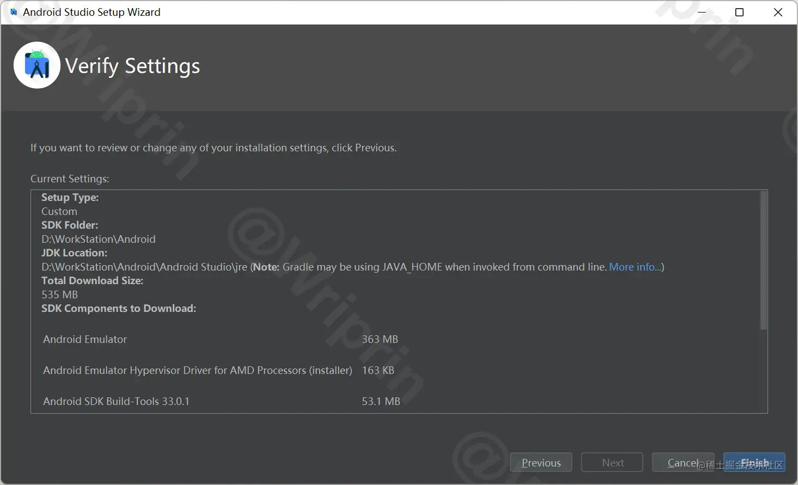Screen dimensions: 798x485
Task: Click the Current Settings vertical scrollbar
Action: pos(763,260)
